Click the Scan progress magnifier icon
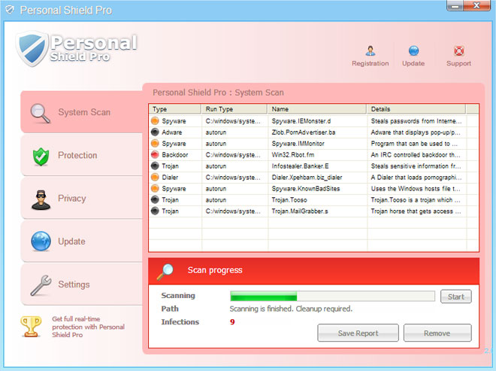 point(165,272)
